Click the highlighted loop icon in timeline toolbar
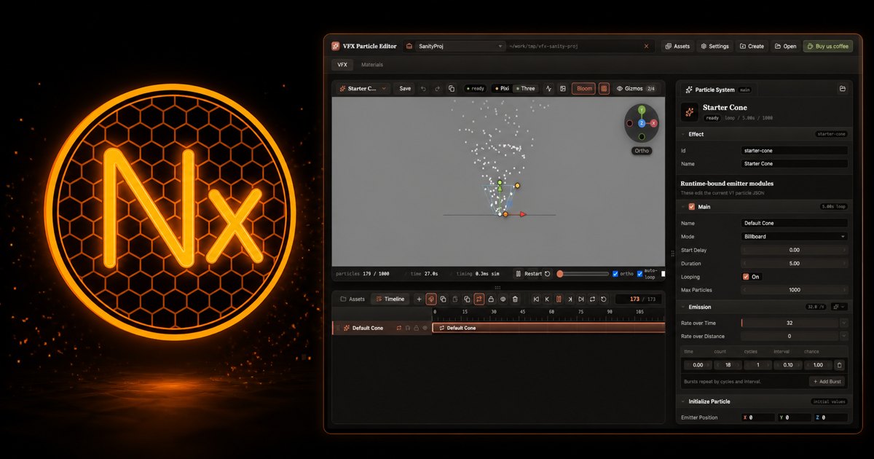This screenshot has width=874, height=459. point(479,299)
